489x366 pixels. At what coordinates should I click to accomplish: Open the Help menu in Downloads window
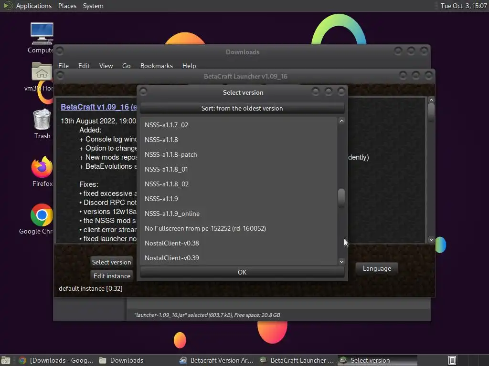point(189,66)
